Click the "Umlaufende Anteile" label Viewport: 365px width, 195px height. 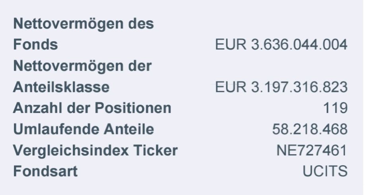coord(83,129)
